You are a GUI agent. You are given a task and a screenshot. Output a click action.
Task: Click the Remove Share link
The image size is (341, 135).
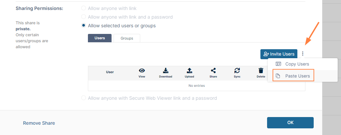tap(39, 123)
